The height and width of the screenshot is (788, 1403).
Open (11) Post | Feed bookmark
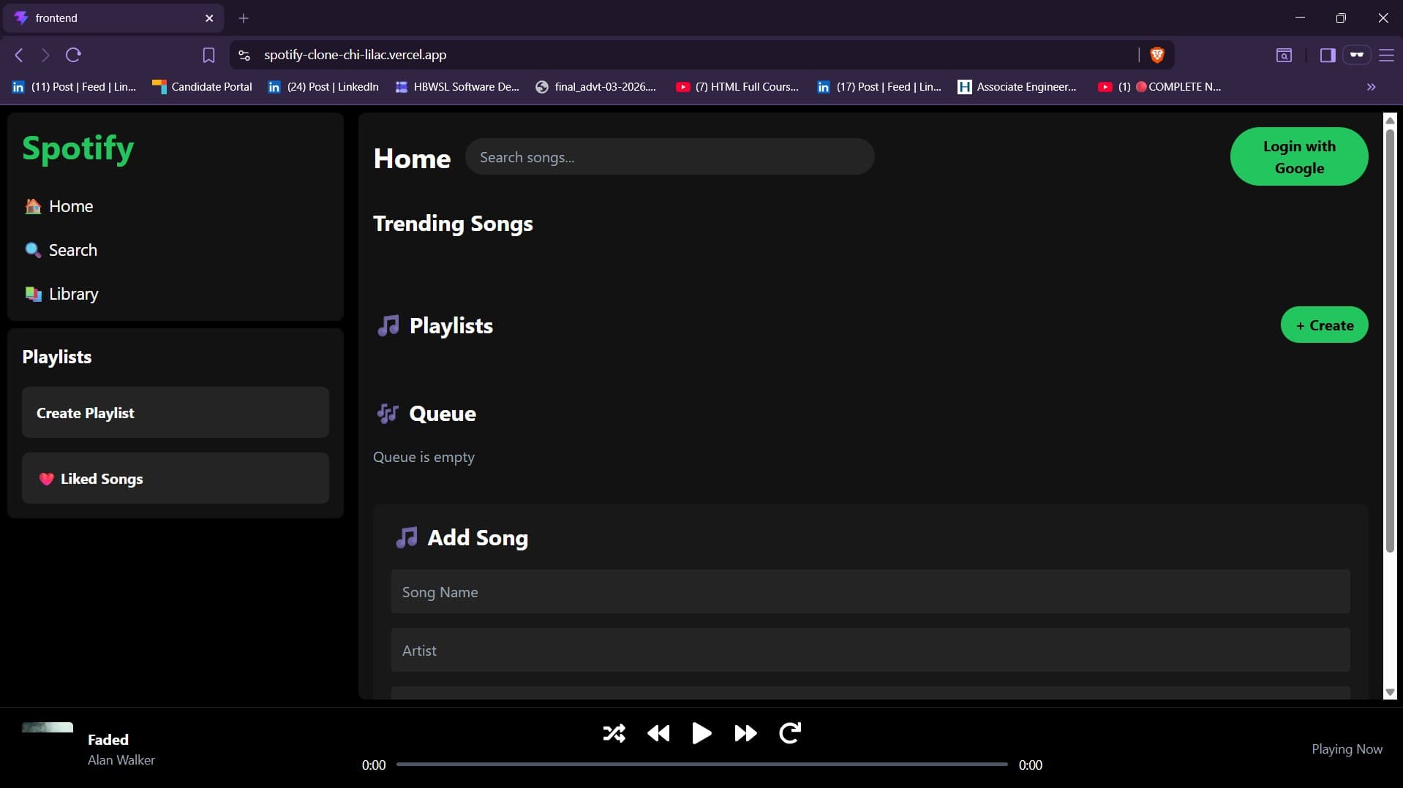tap(74, 86)
